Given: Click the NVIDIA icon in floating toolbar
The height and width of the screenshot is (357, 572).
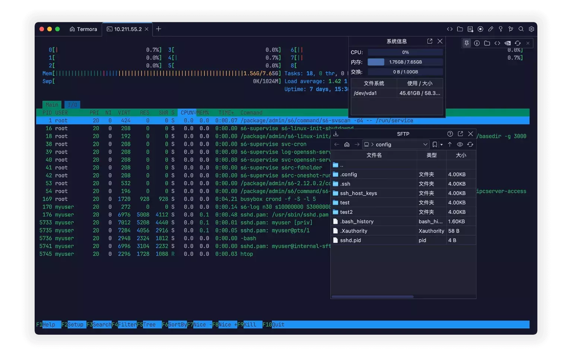Looking at the screenshot, I should pos(507,43).
